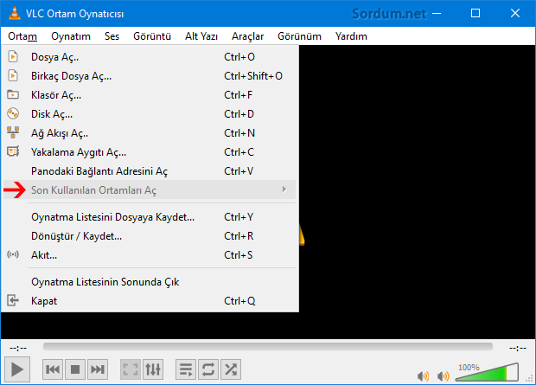Click the Ağ Akışı Aç network icon
Viewport: 536px width, 385px height.
pyautogui.click(x=13, y=132)
